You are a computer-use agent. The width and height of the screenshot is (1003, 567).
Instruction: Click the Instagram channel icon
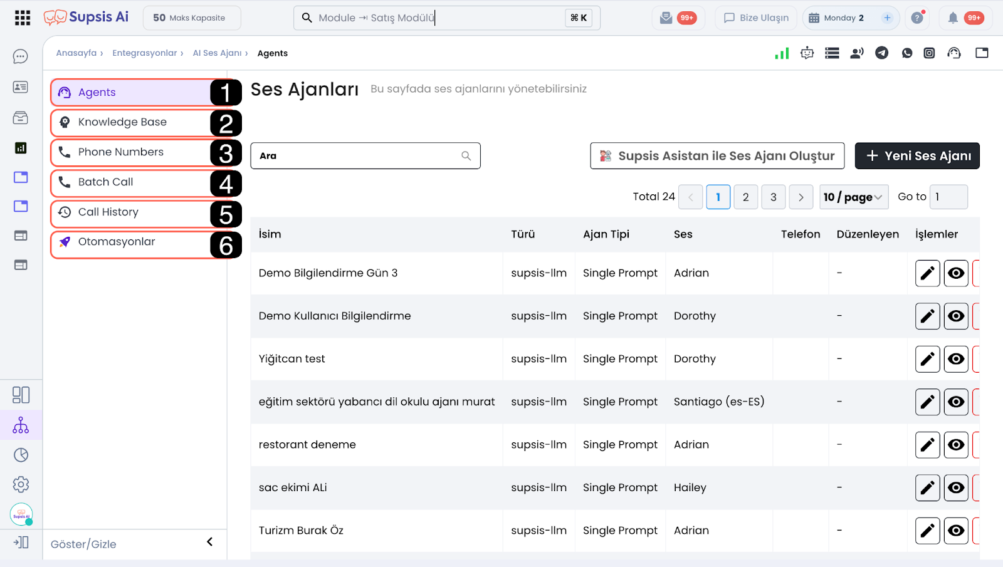929,53
